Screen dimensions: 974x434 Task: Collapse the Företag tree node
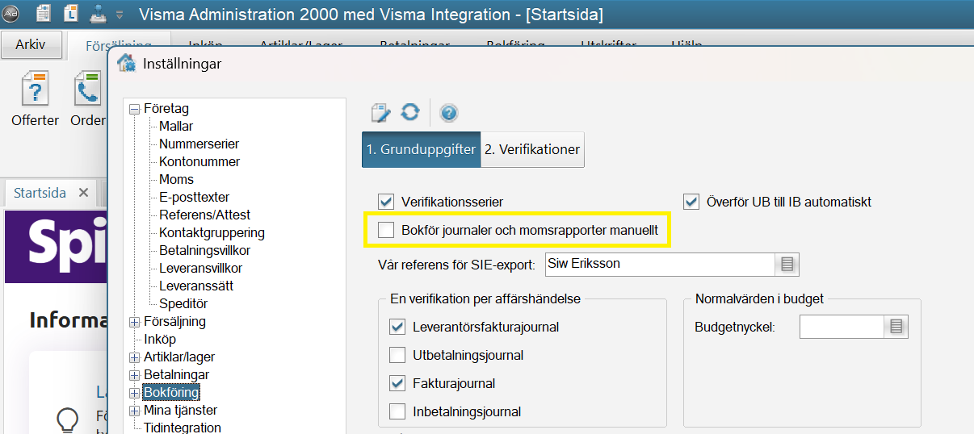[135, 109]
